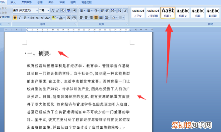The height and width of the screenshot is (132, 221).
Task: Click the 剪切 cut button
Action: pos(4,8)
